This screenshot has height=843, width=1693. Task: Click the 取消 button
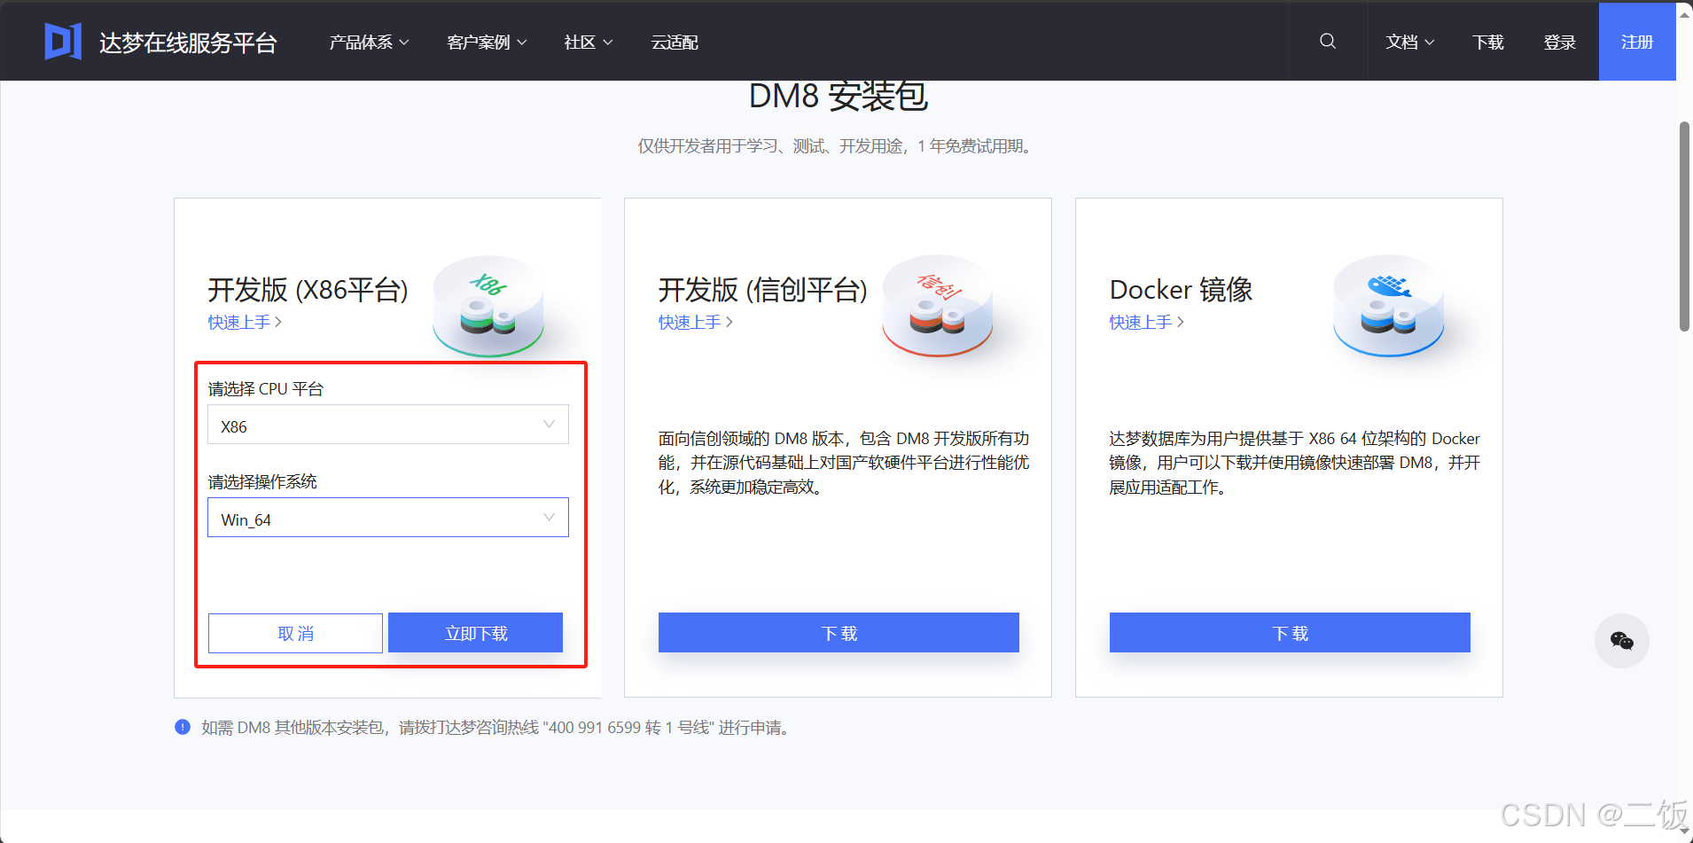click(x=295, y=633)
